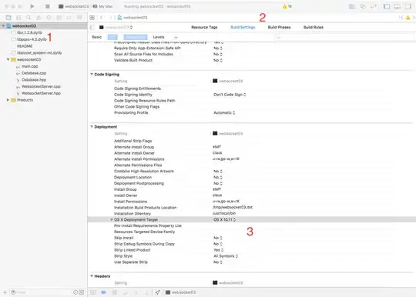416x297 pixels.
Task: Open the issue navigator warning icon
Action: click(39, 18)
